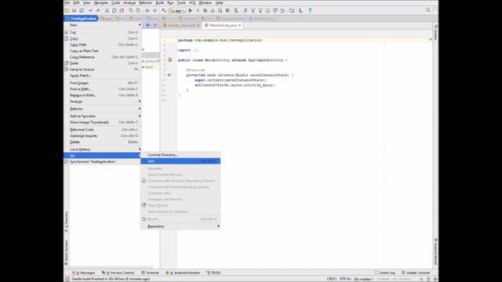This screenshot has height=282, width=502.
Task: Click the Find magnifier toolbar icon
Action: coord(131,10)
